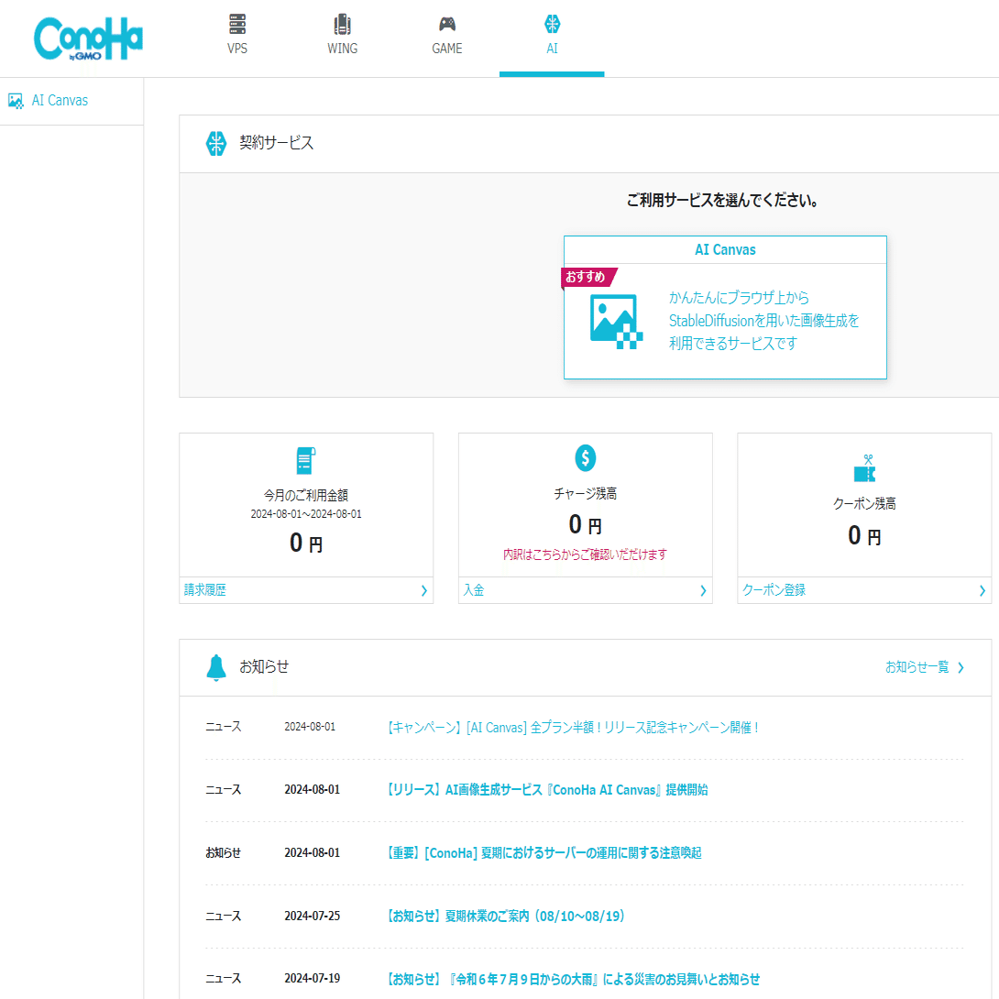
Task: Click the date range 2024-08-01~2024-08-01
Action: (306, 514)
